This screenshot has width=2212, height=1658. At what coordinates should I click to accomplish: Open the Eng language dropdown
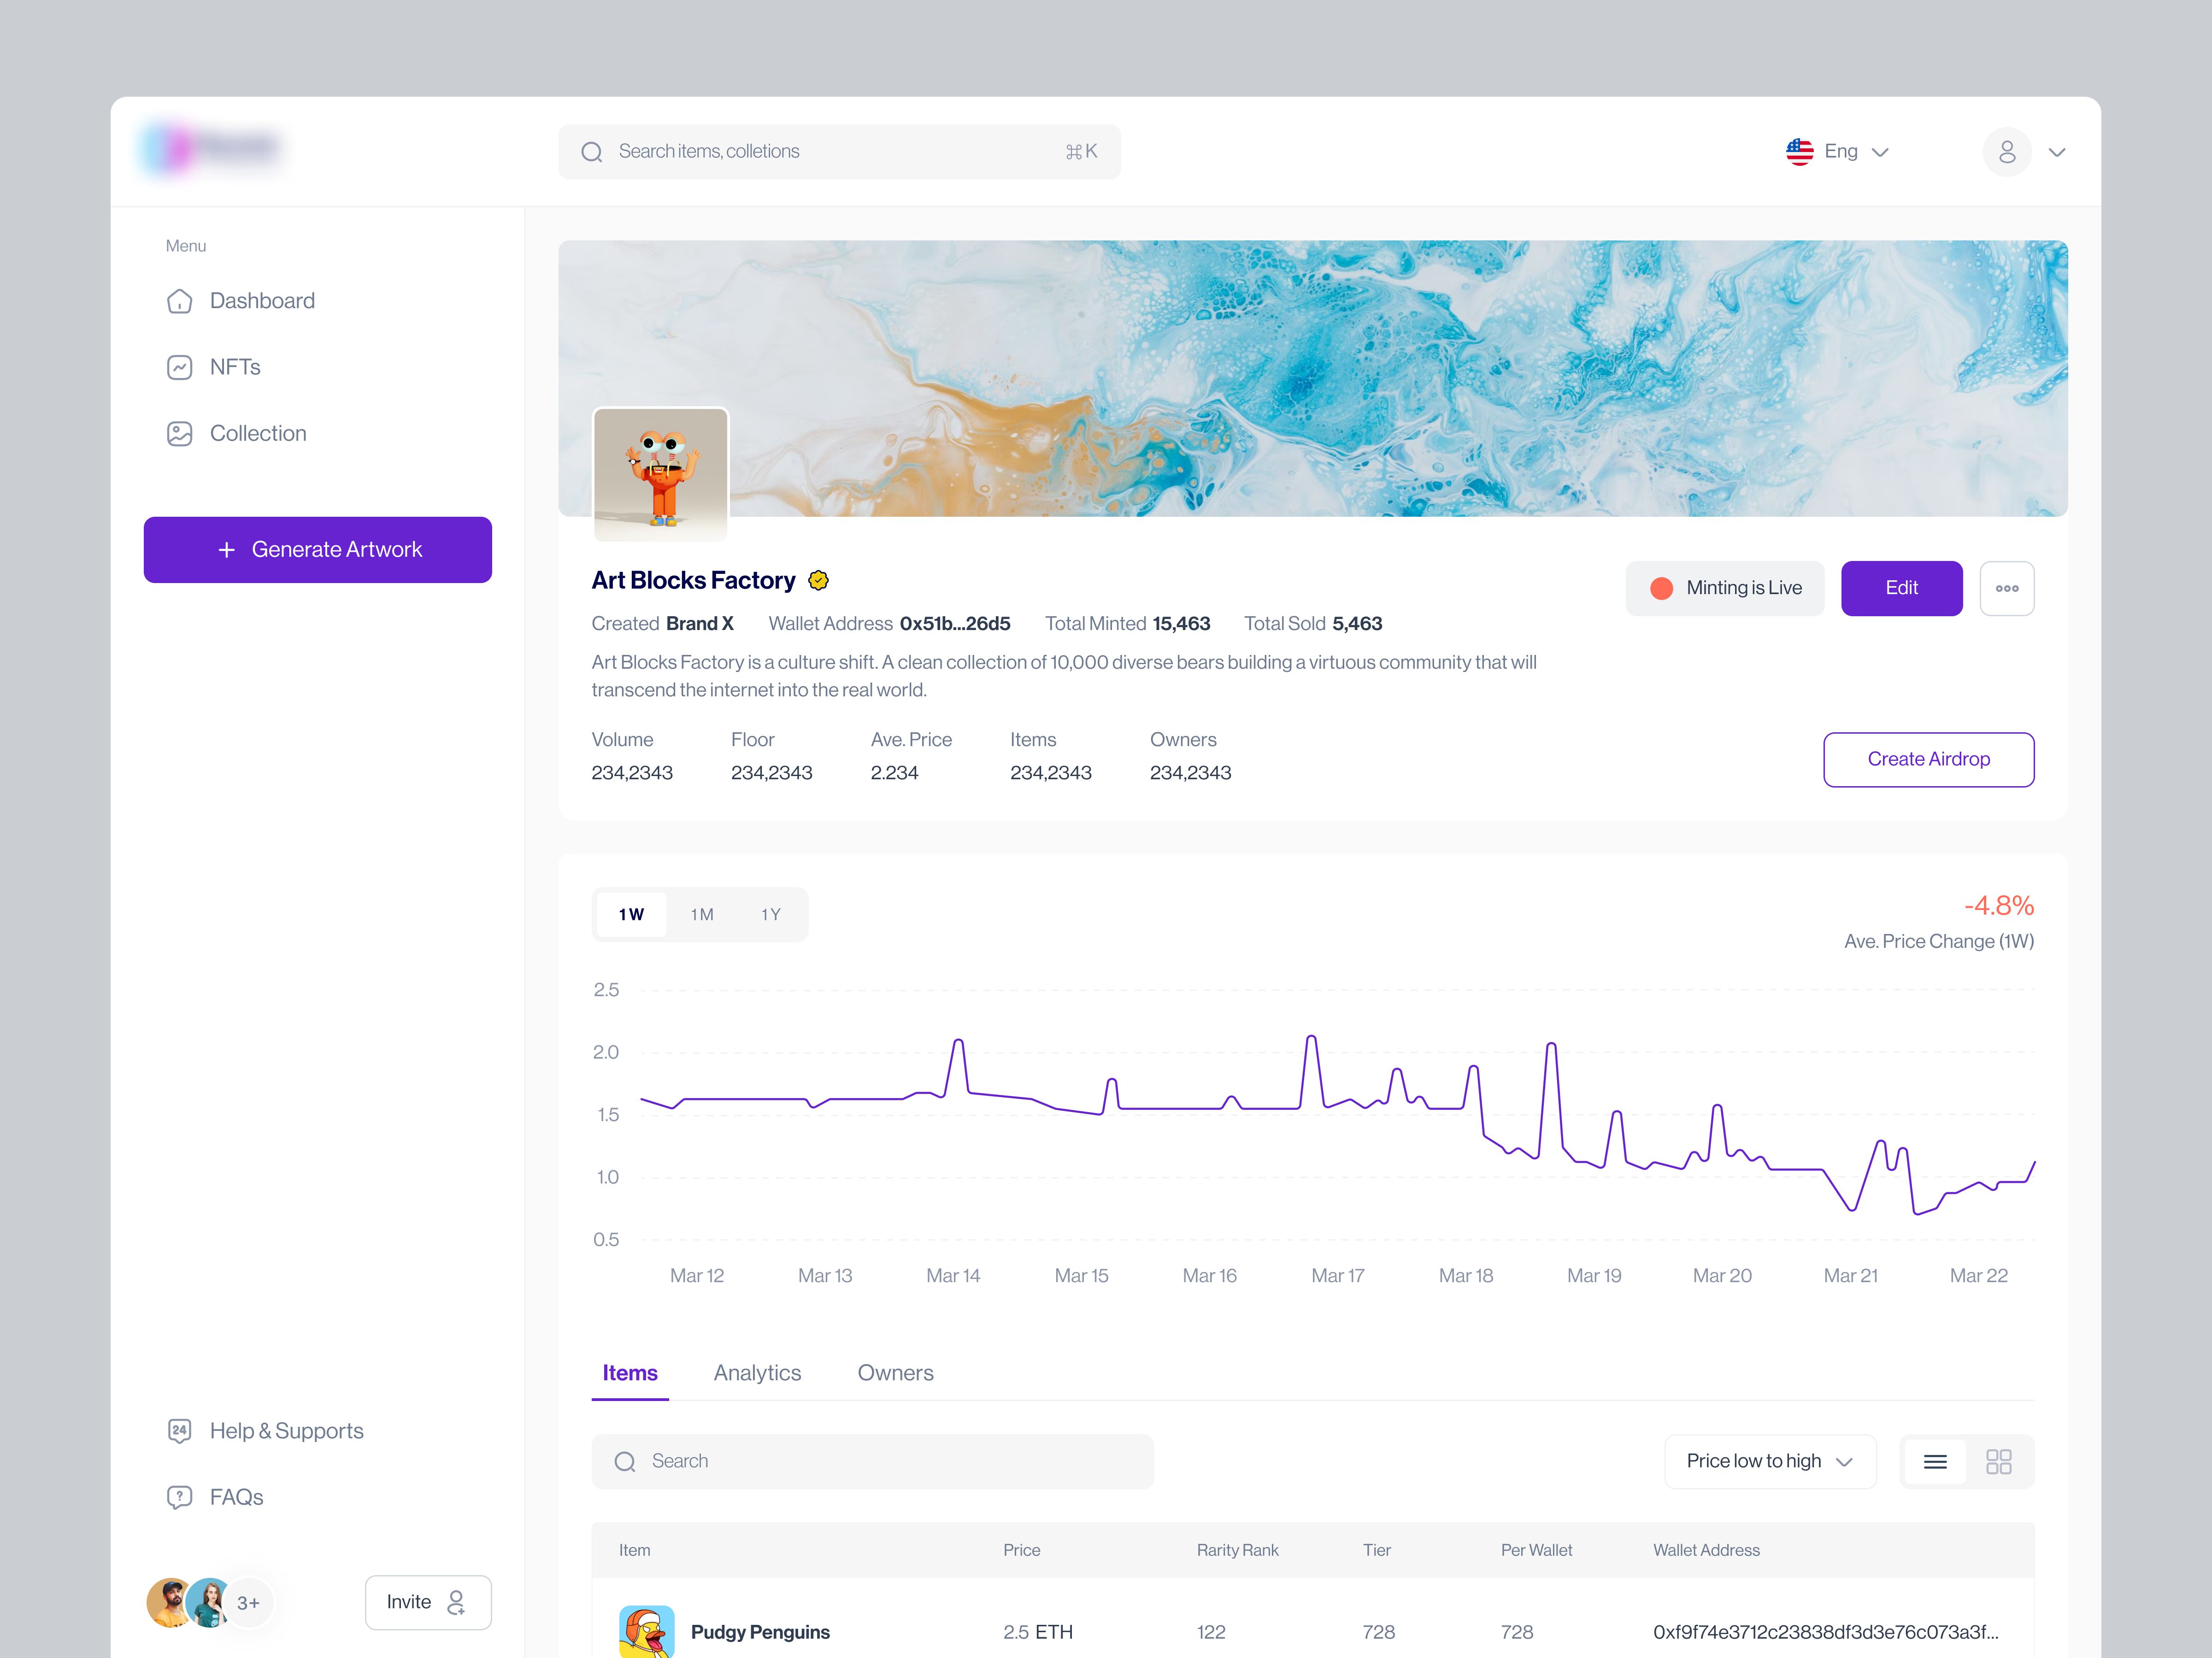click(x=1838, y=151)
